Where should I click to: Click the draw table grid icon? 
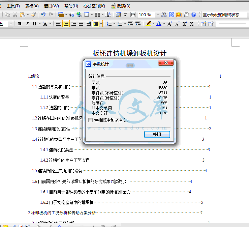87,15
